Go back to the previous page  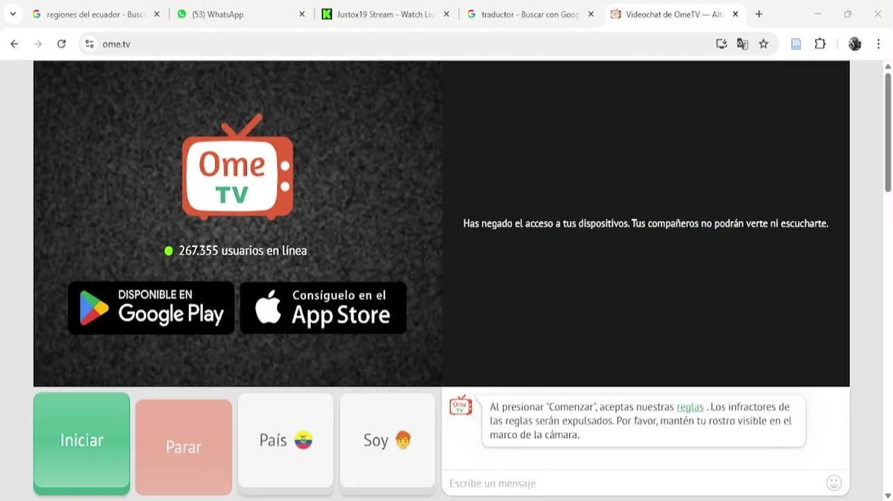(15, 44)
